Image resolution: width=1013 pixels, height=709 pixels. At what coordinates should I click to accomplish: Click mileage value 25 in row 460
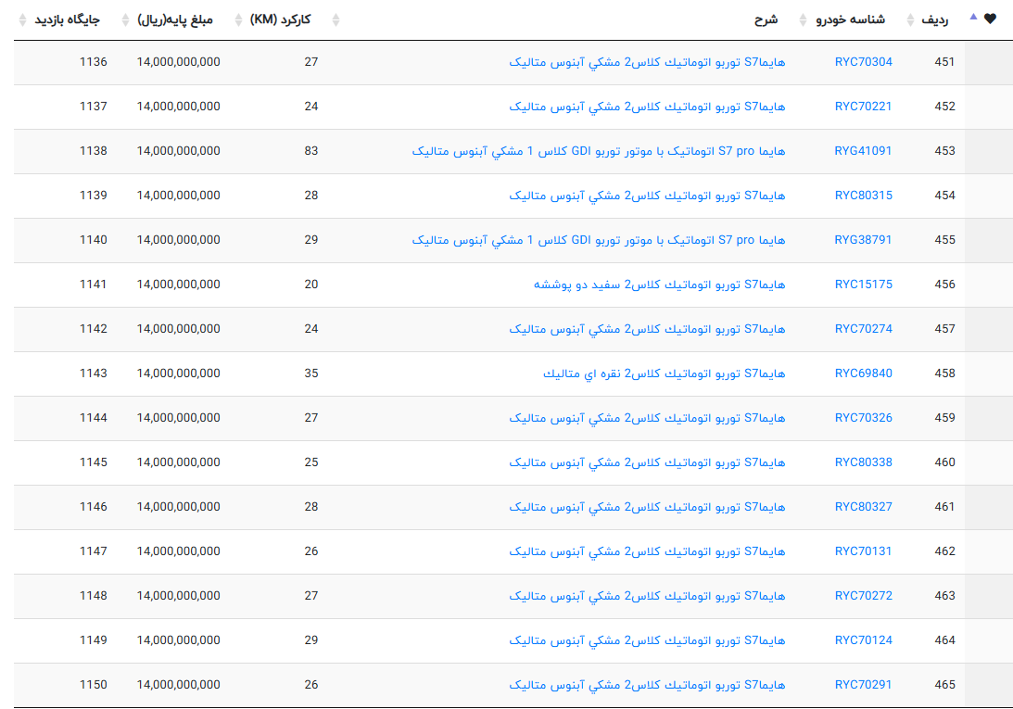tap(311, 462)
